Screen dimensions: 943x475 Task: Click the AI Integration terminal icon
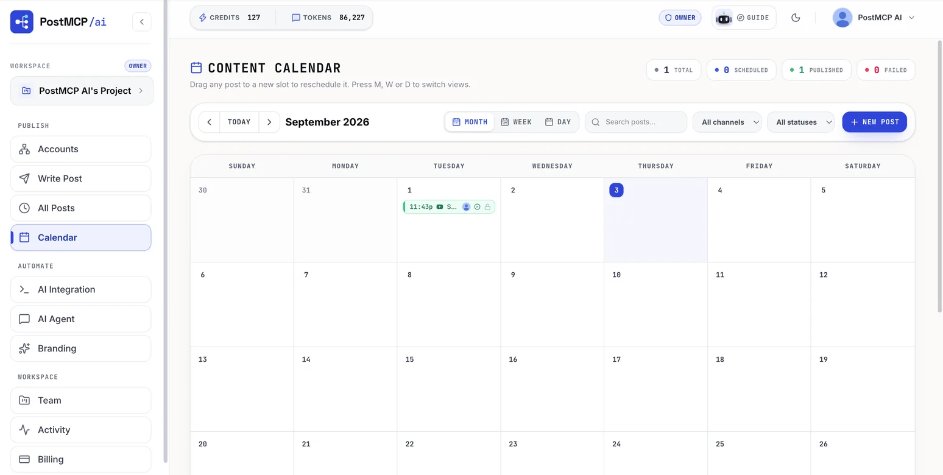(24, 290)
